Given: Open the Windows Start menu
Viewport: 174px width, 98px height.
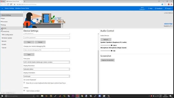Looking at the screenshot, I should click(x=2, y=96).
